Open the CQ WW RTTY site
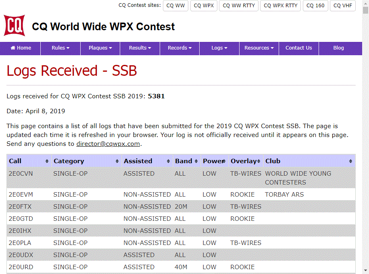The height and width of the screenshot is (274, 369). 239,6
